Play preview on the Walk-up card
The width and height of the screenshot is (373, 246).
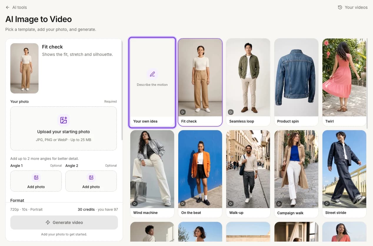point(231,203)
